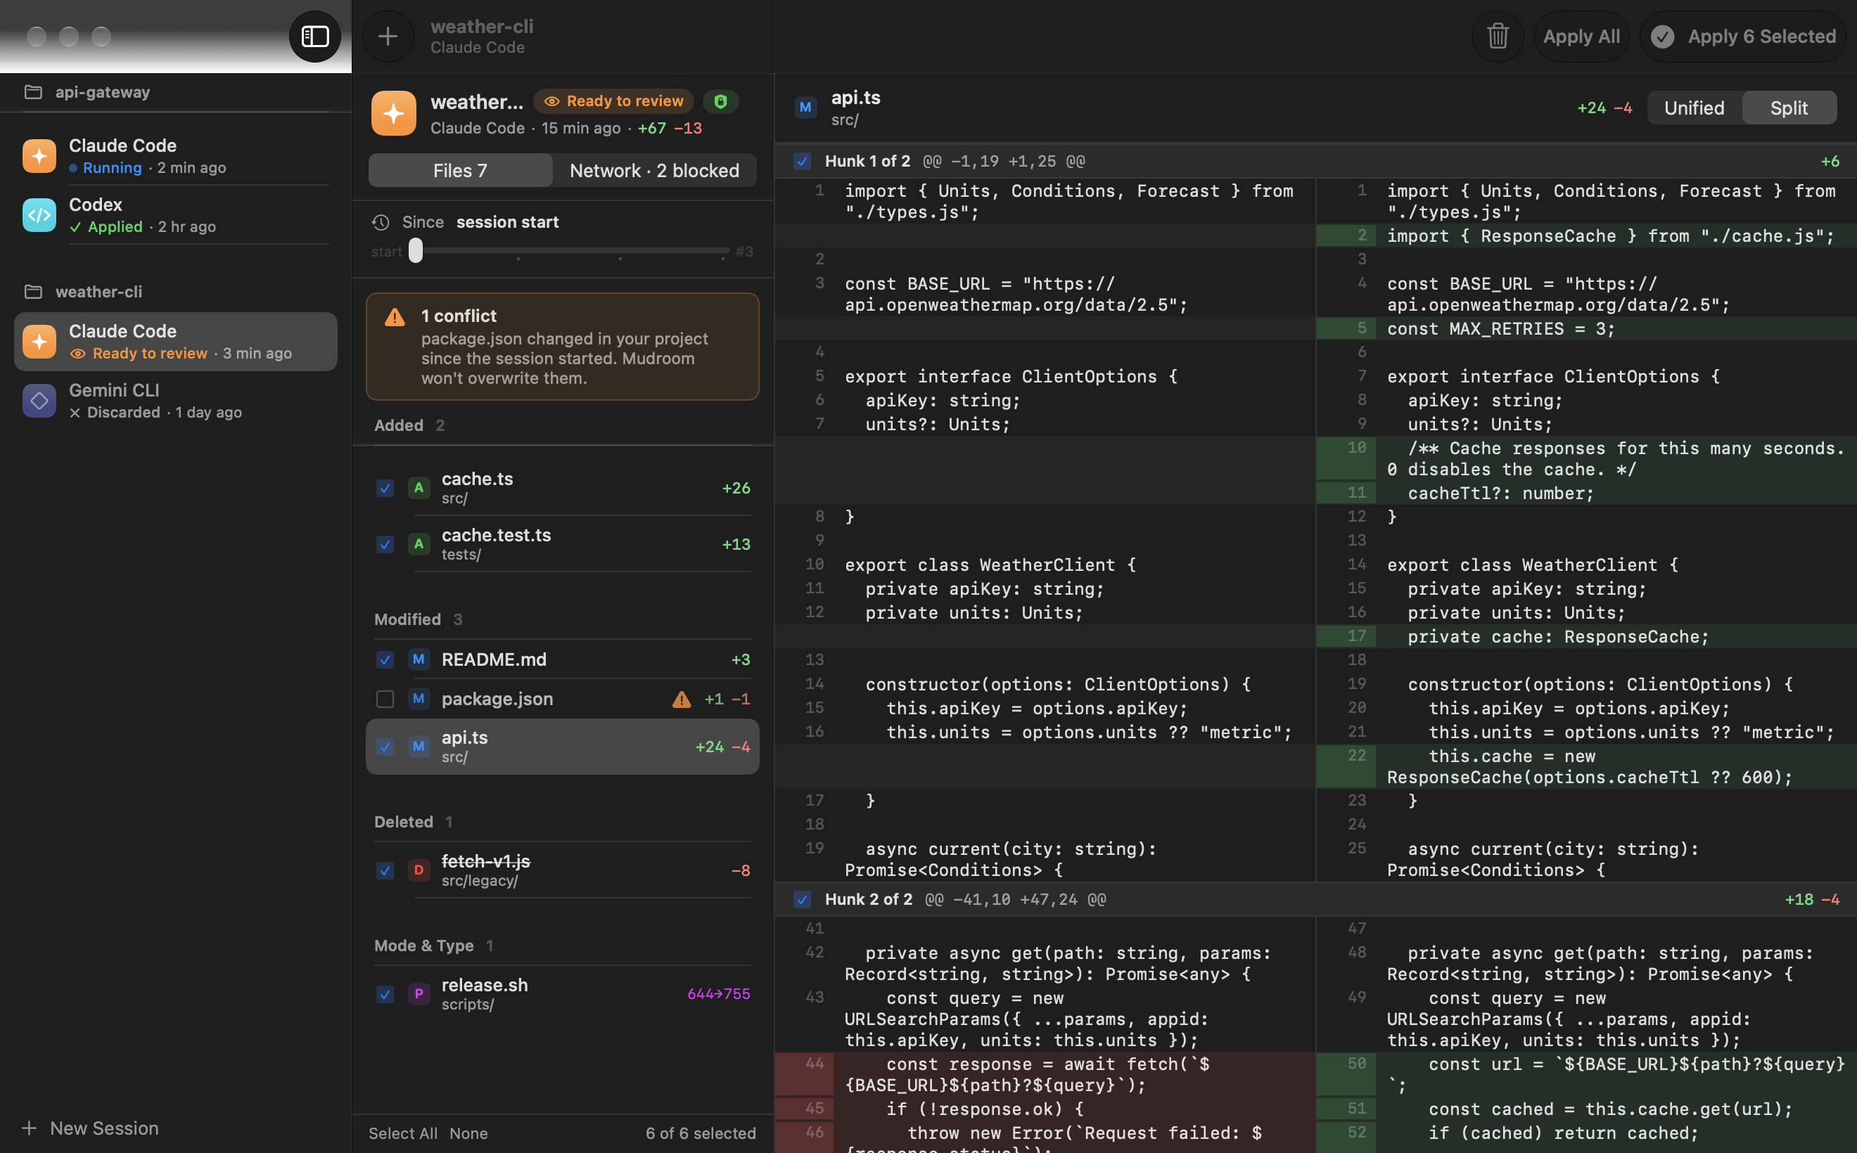
Task: Click the Codex session icon
Action: [x=39, y=215]
